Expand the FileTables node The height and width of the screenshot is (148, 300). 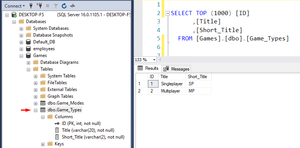(x=35, y=83)
